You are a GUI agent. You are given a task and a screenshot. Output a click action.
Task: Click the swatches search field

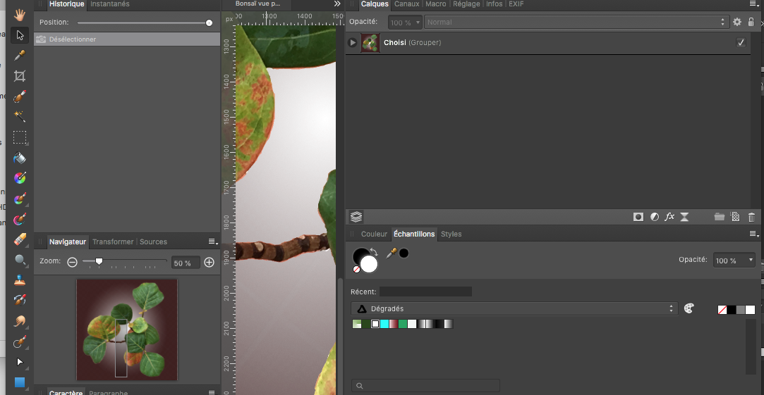[x=425, y=385]
